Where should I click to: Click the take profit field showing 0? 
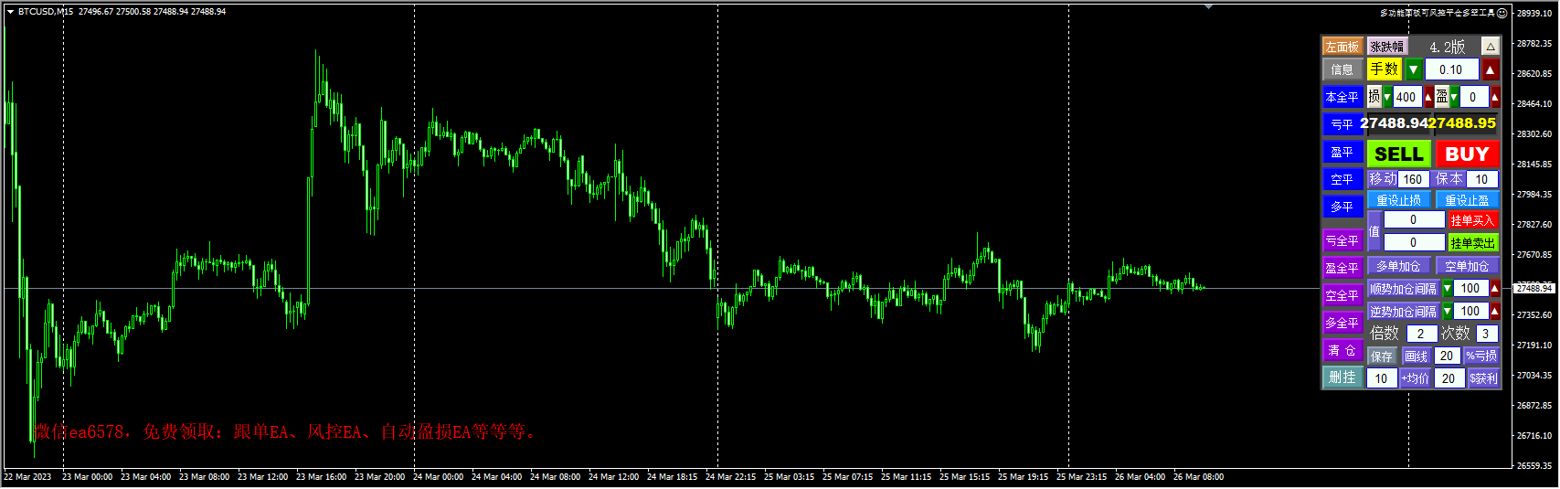[1472, 97]
